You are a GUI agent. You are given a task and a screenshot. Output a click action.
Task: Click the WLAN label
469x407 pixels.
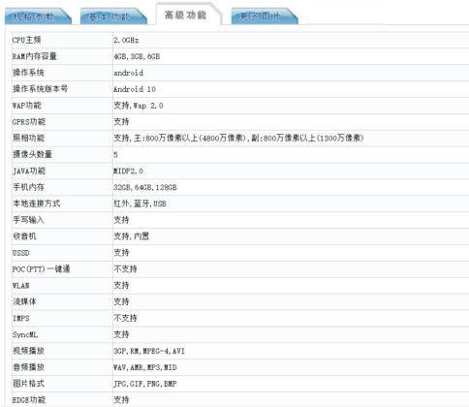click(21, 286)
